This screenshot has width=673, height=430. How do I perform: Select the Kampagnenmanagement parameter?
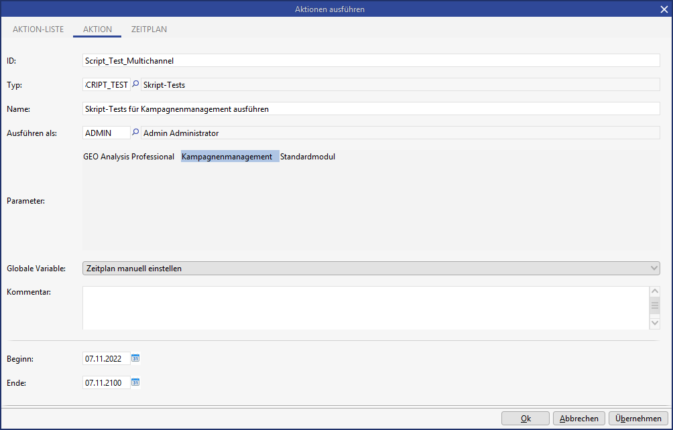227,157
